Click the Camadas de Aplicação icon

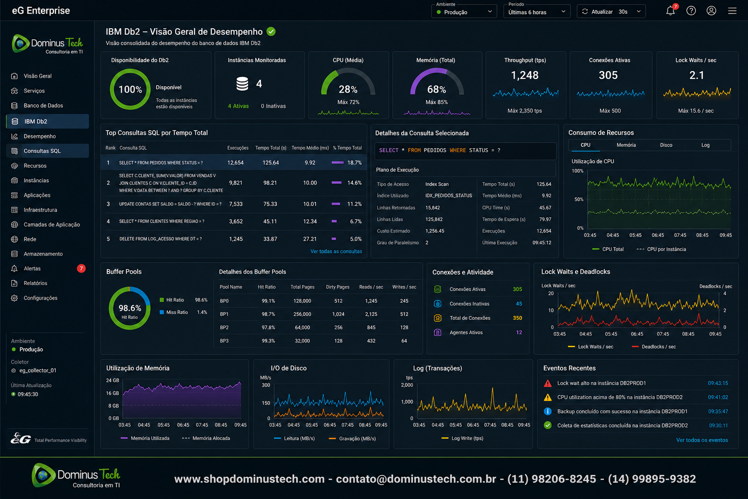point(15,225)
